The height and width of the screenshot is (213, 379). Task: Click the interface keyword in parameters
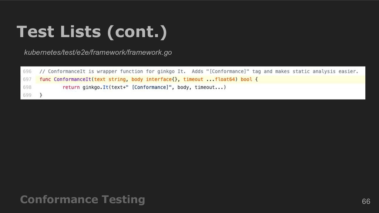coord(159,80)
